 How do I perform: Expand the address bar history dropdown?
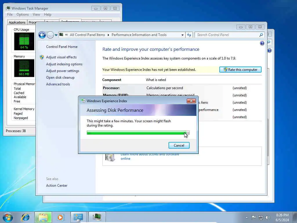(x=182, y=35)
